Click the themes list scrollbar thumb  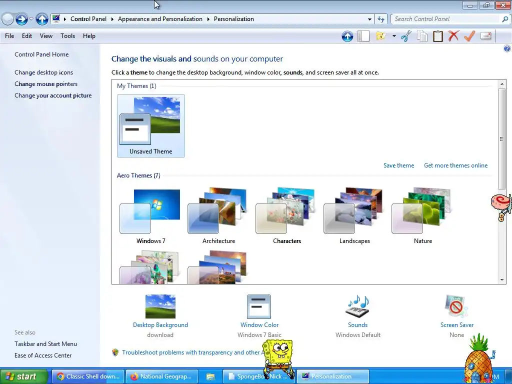pos(502,139)
